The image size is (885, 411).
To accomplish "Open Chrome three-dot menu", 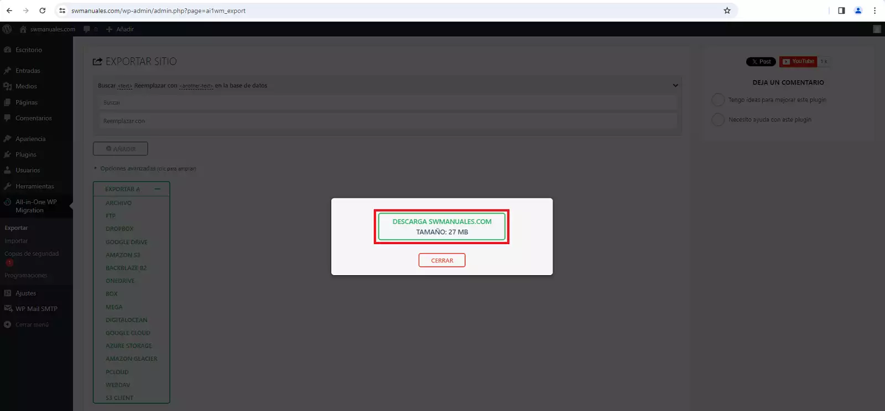I will [x=874, y=10].
